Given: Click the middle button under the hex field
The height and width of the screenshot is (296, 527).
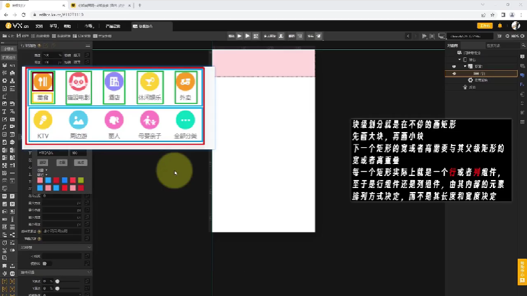Looking at the screenshot, I should (62, 163).
